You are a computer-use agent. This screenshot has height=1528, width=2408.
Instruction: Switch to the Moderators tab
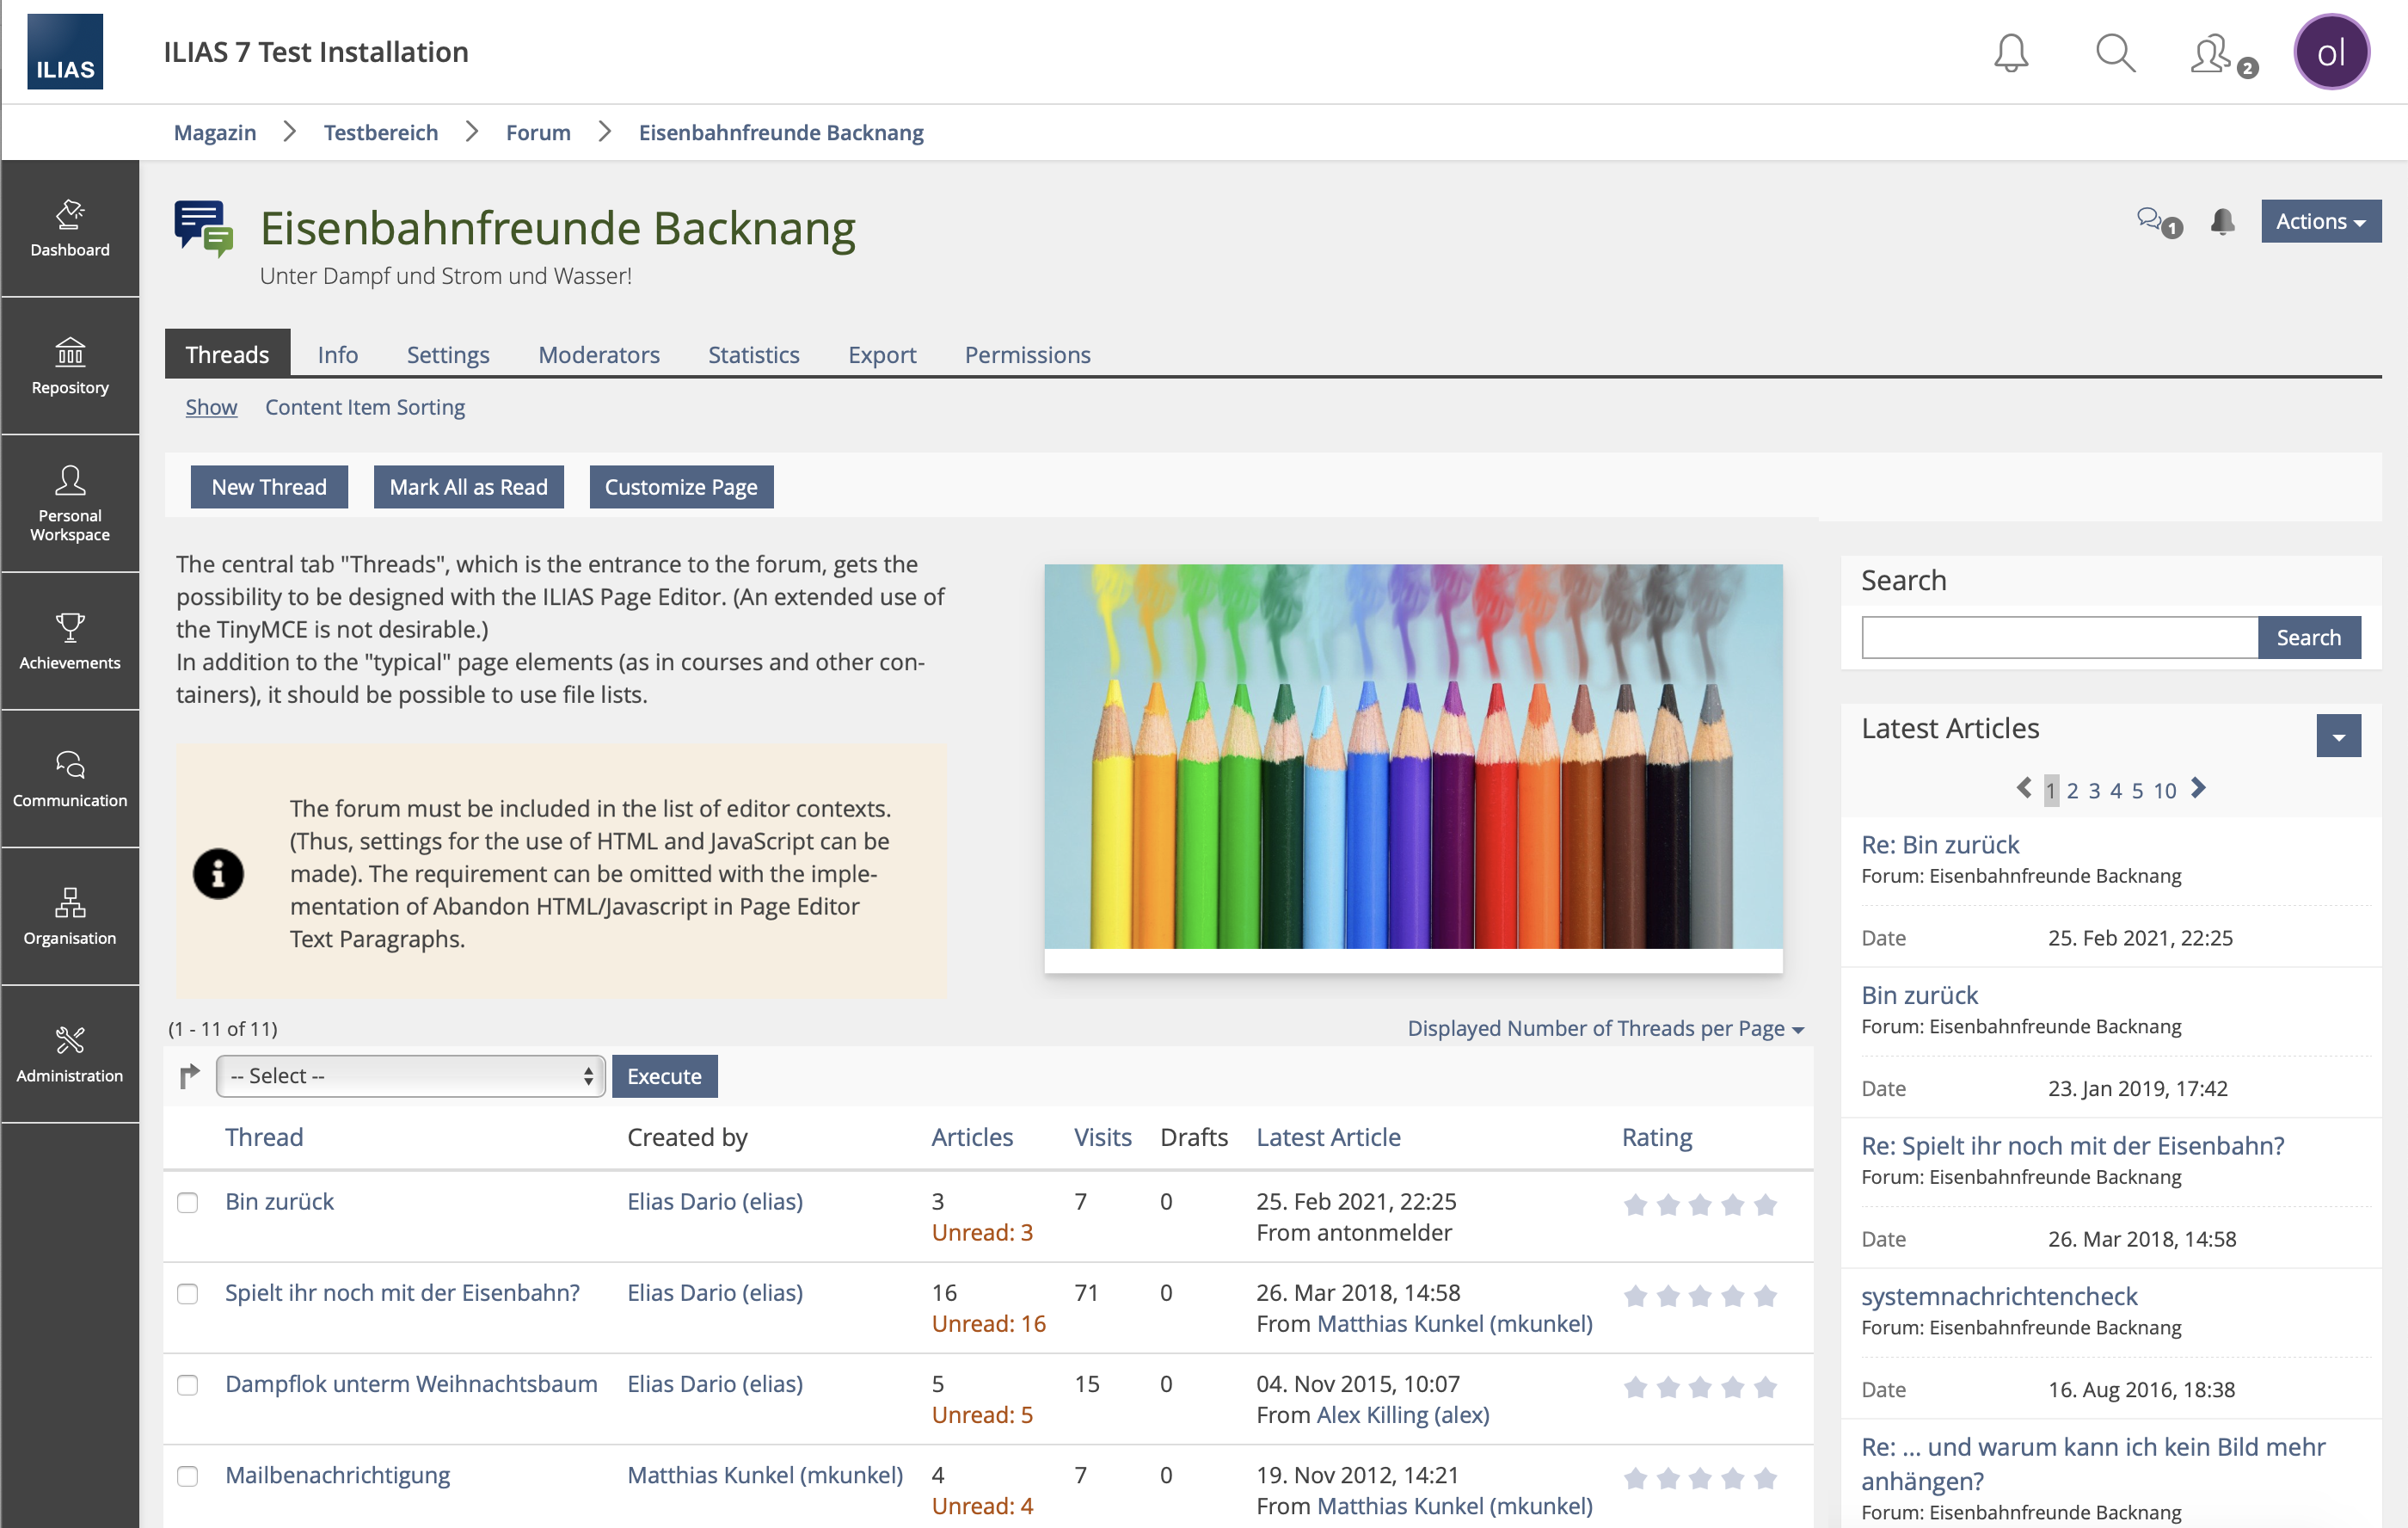(x=598, y=354)
